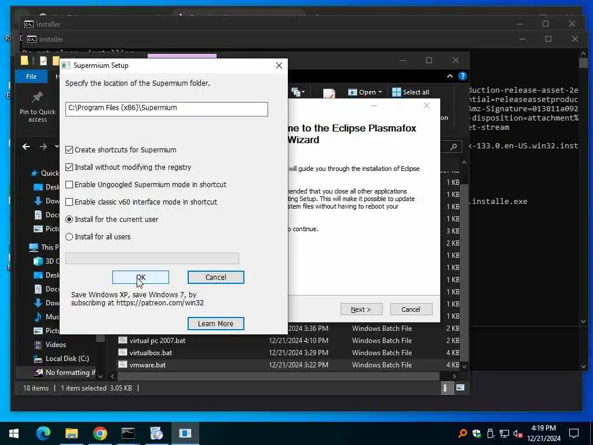Screen dimensions: 593x445
Task: Click Cancel in the Eclipse Plasmafox wizard
Action: tap(411, 309)
